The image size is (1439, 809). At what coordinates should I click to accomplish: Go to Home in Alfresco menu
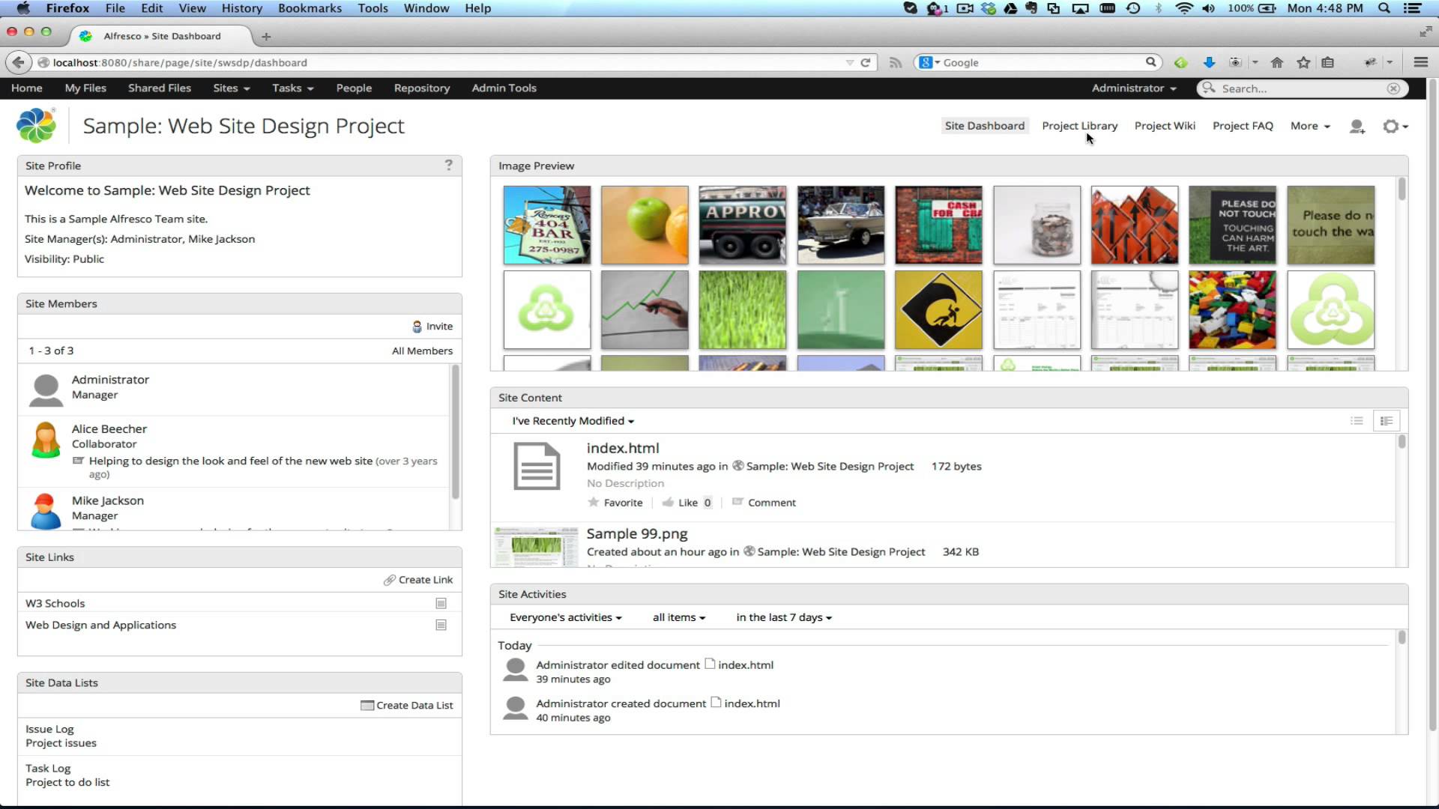pyautogui.click(x=26, y=88)
